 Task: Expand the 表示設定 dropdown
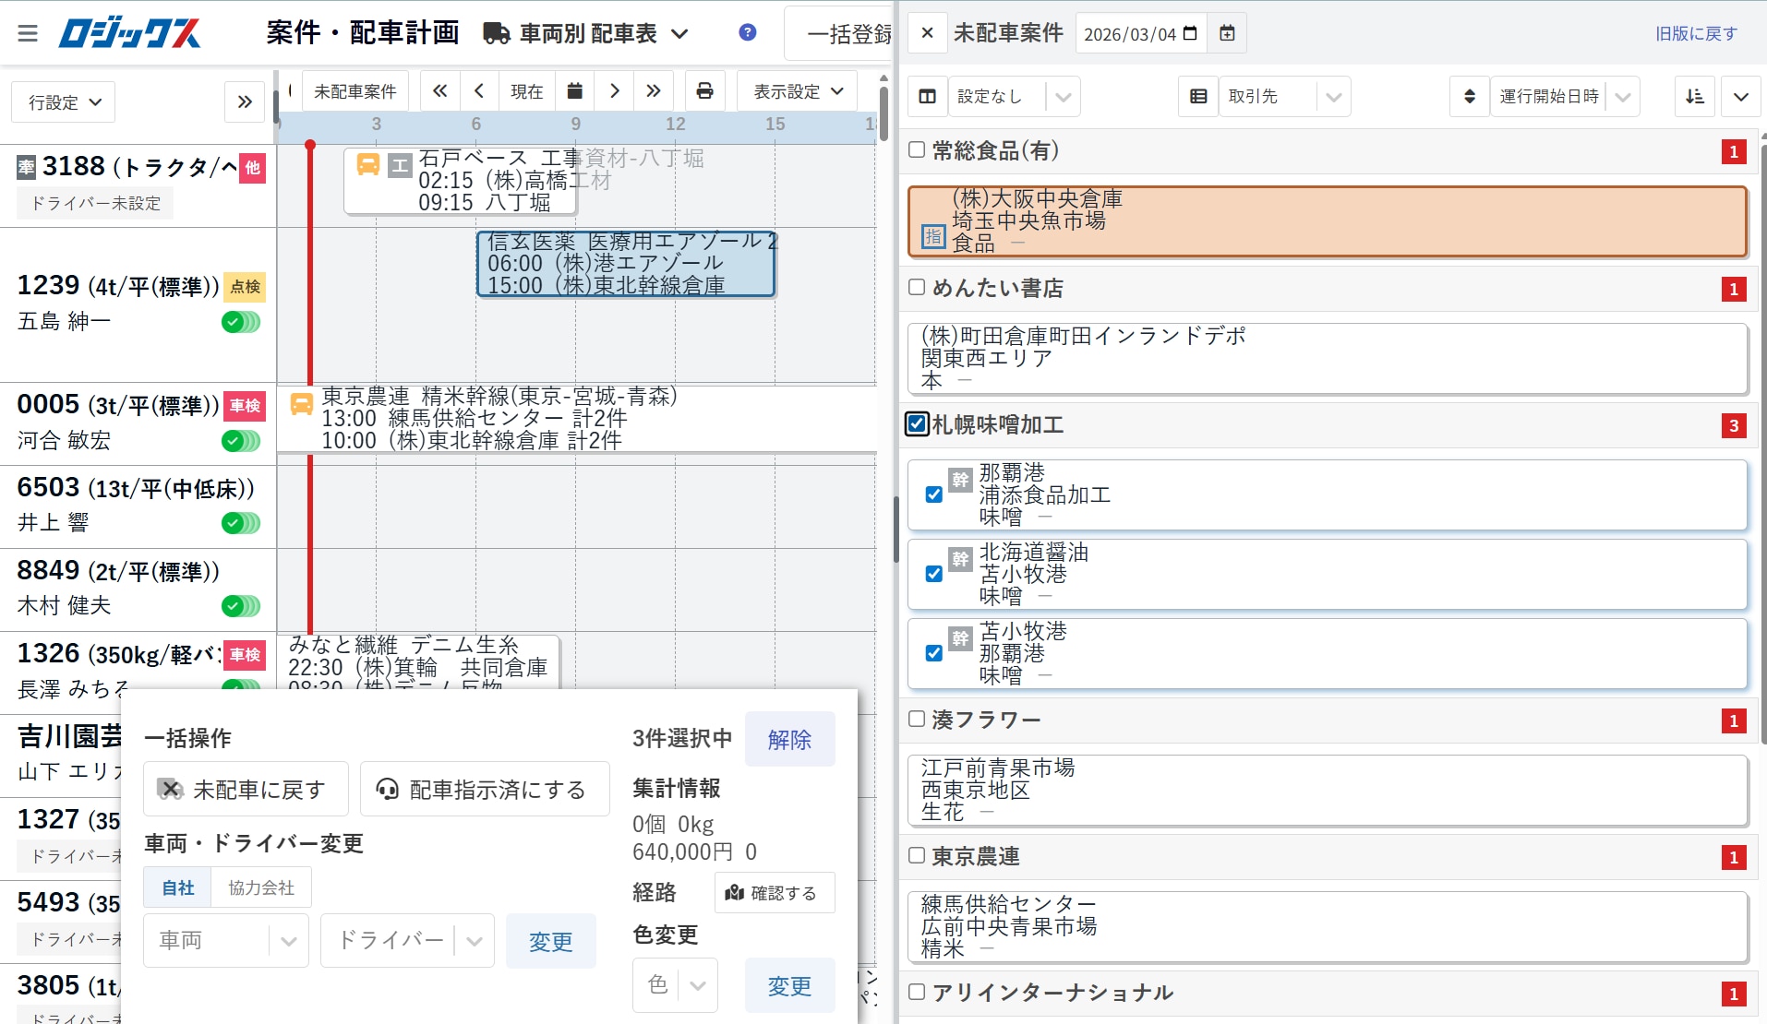pyautogui.click(x=798, y=91)
